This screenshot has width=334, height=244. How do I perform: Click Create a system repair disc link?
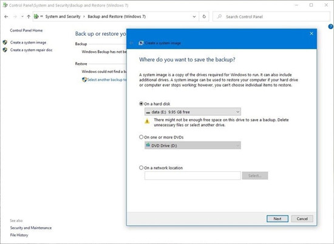pyautogui.click(x=32, y=50)
